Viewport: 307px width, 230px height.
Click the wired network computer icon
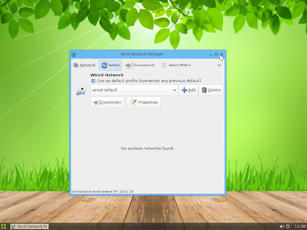pos(81,91)
